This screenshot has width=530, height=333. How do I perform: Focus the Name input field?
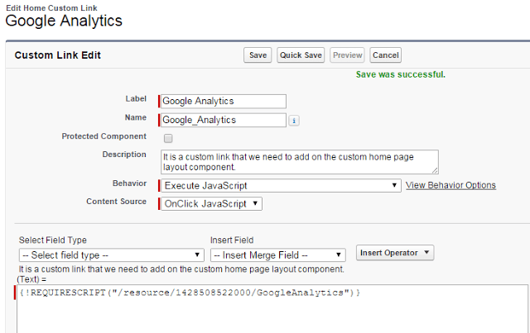pyautogui.click(x=224, y=120)
